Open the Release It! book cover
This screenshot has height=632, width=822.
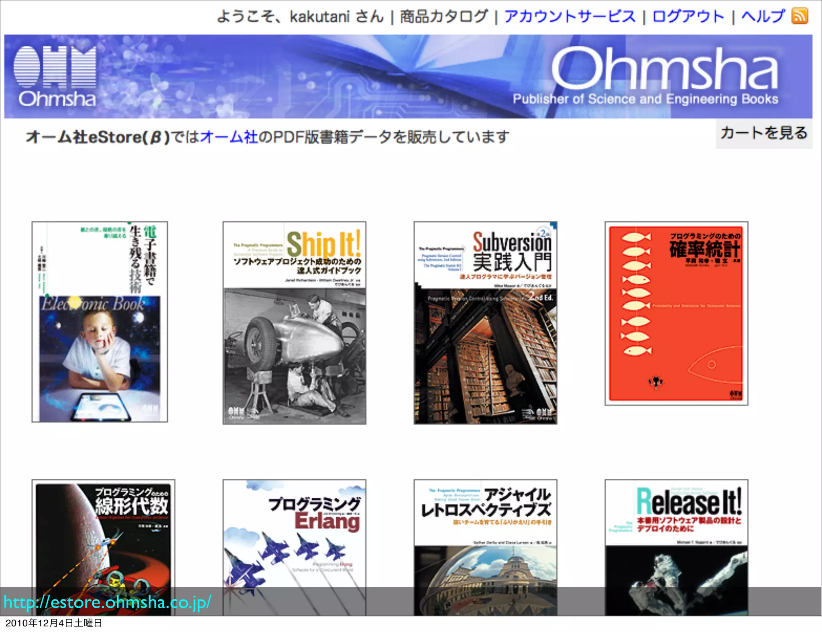click(676, 547)
